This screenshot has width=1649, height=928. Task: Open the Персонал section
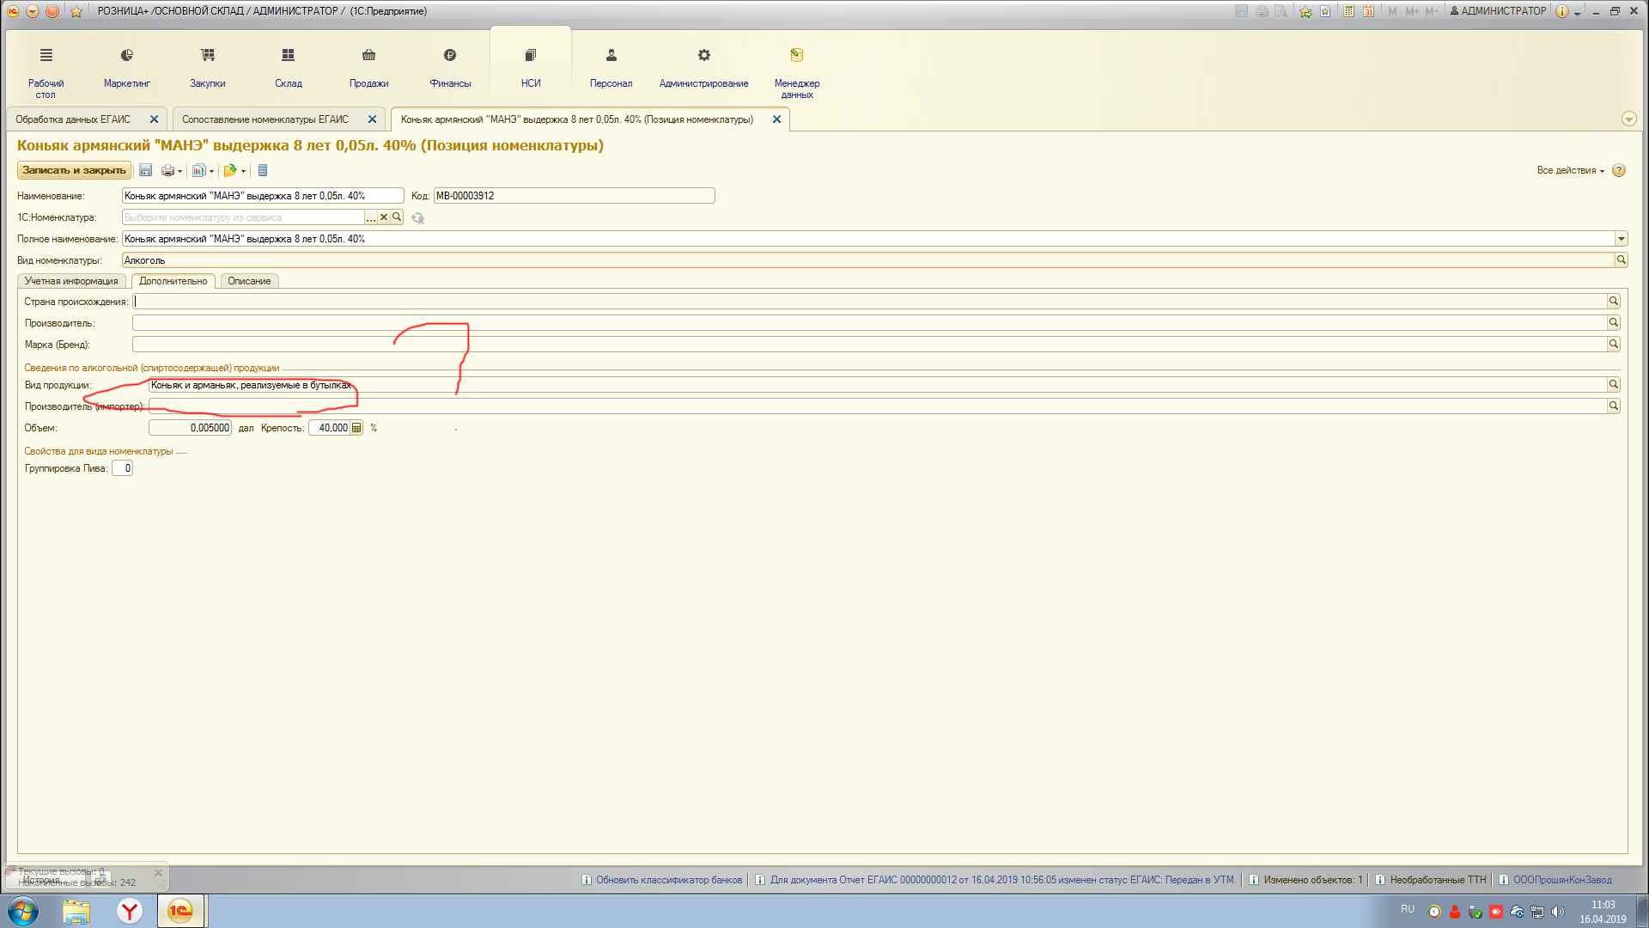[x=611, y=69]
